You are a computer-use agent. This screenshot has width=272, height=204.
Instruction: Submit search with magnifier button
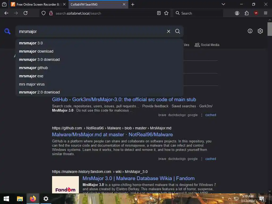(177, 31)
